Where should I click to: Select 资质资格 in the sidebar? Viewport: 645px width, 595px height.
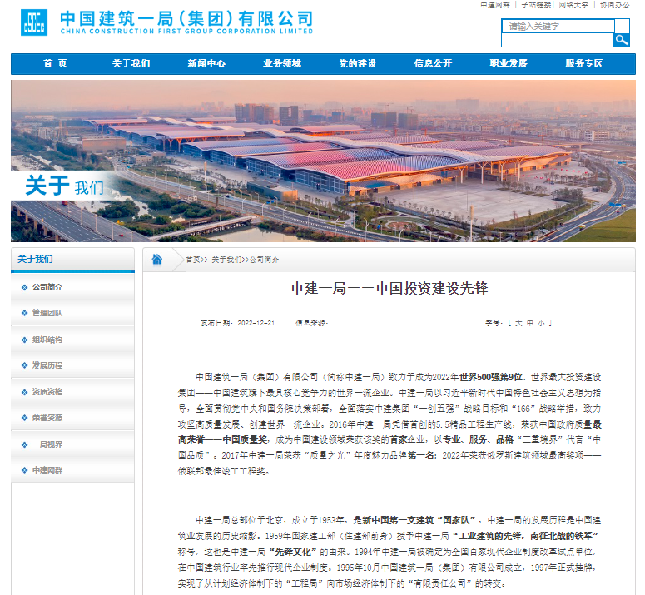click(47, 392)
